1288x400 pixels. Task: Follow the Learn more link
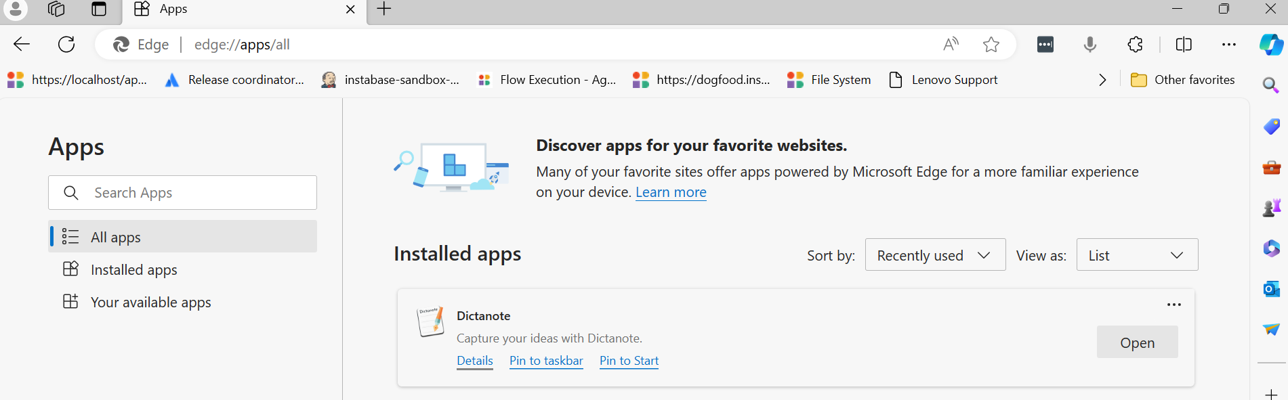click(x=671, y=192)
